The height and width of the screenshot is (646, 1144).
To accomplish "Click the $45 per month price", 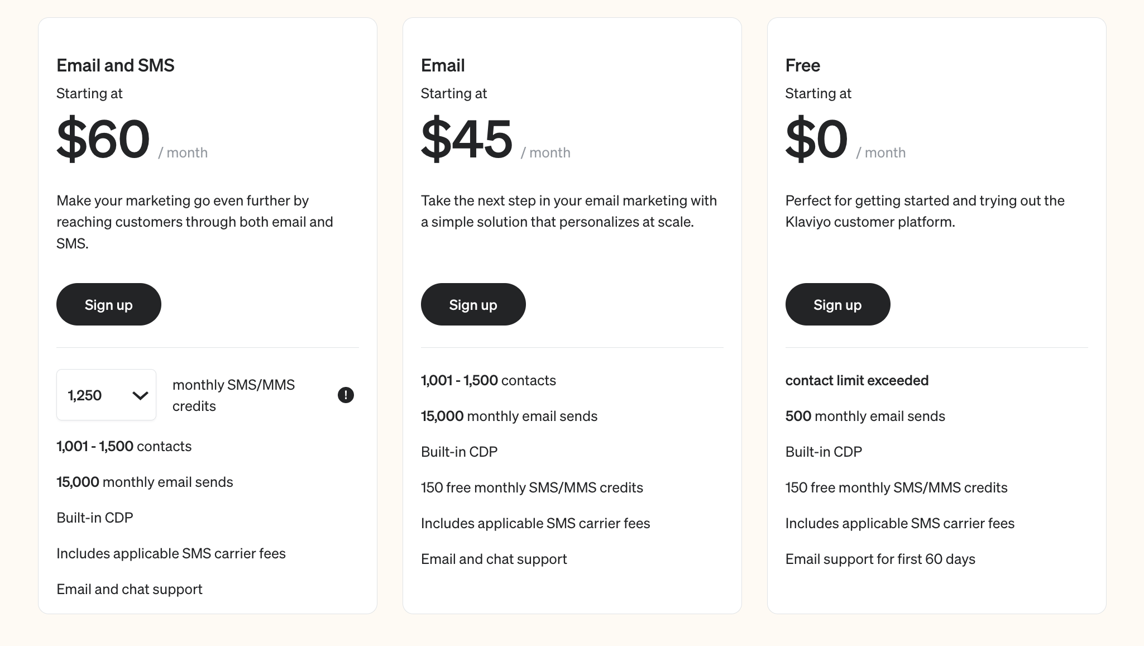I will tap(496, 139).
